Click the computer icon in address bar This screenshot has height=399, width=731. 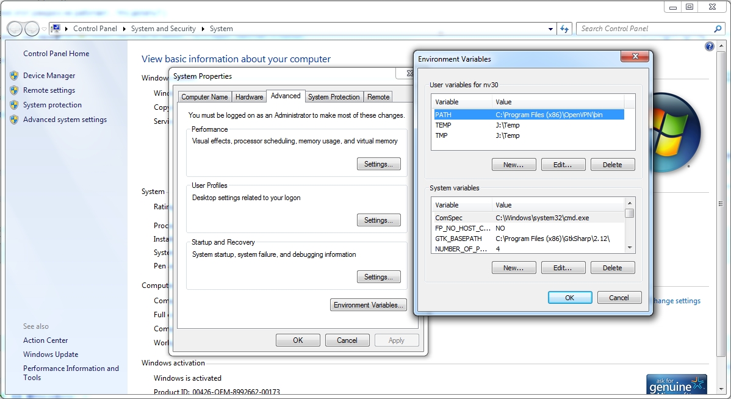56,29
